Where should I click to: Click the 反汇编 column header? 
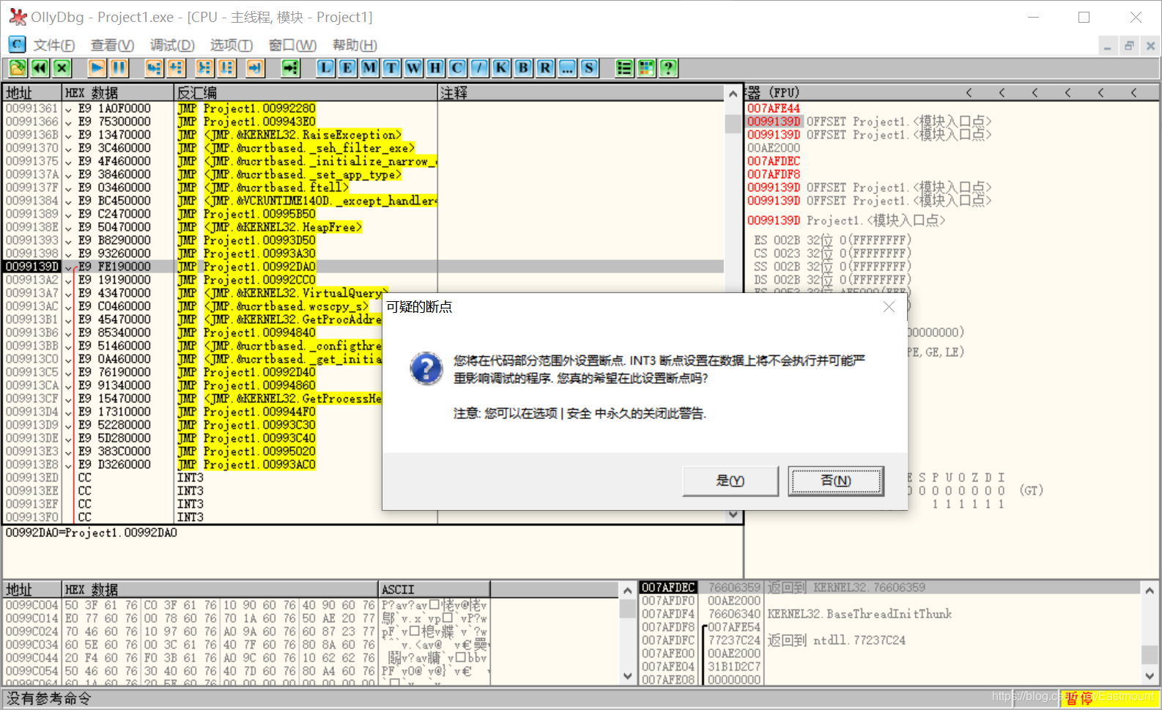(306, 93)
